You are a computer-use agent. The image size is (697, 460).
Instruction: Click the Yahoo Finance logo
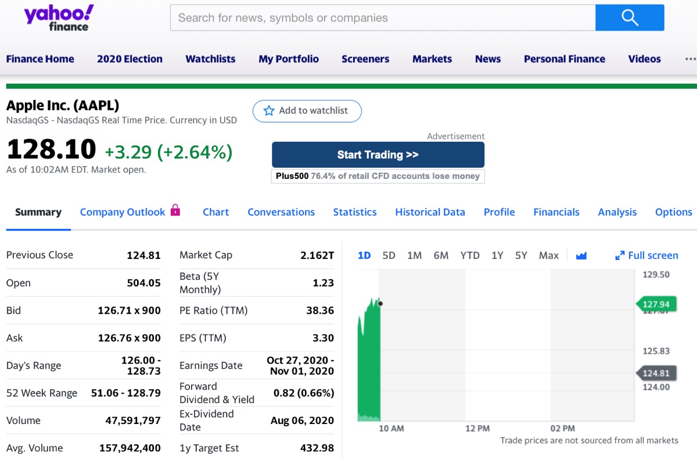[58, 17]
